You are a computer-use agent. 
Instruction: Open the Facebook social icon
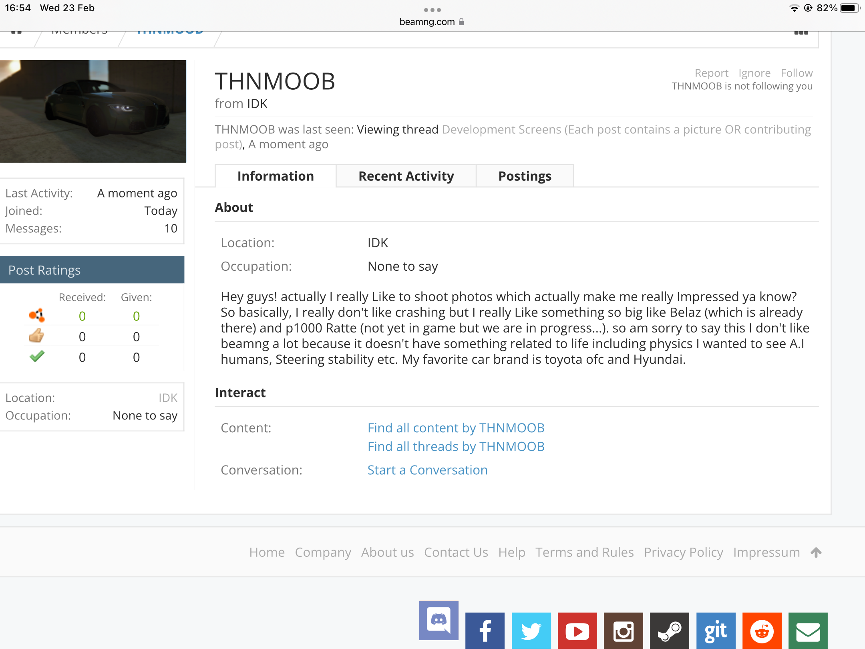[485, 631]
